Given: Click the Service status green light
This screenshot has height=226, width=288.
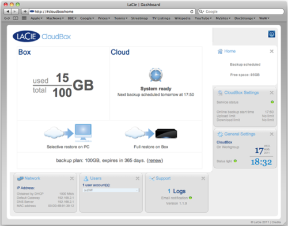Looking at the screenshot, I should click(272, 102).
